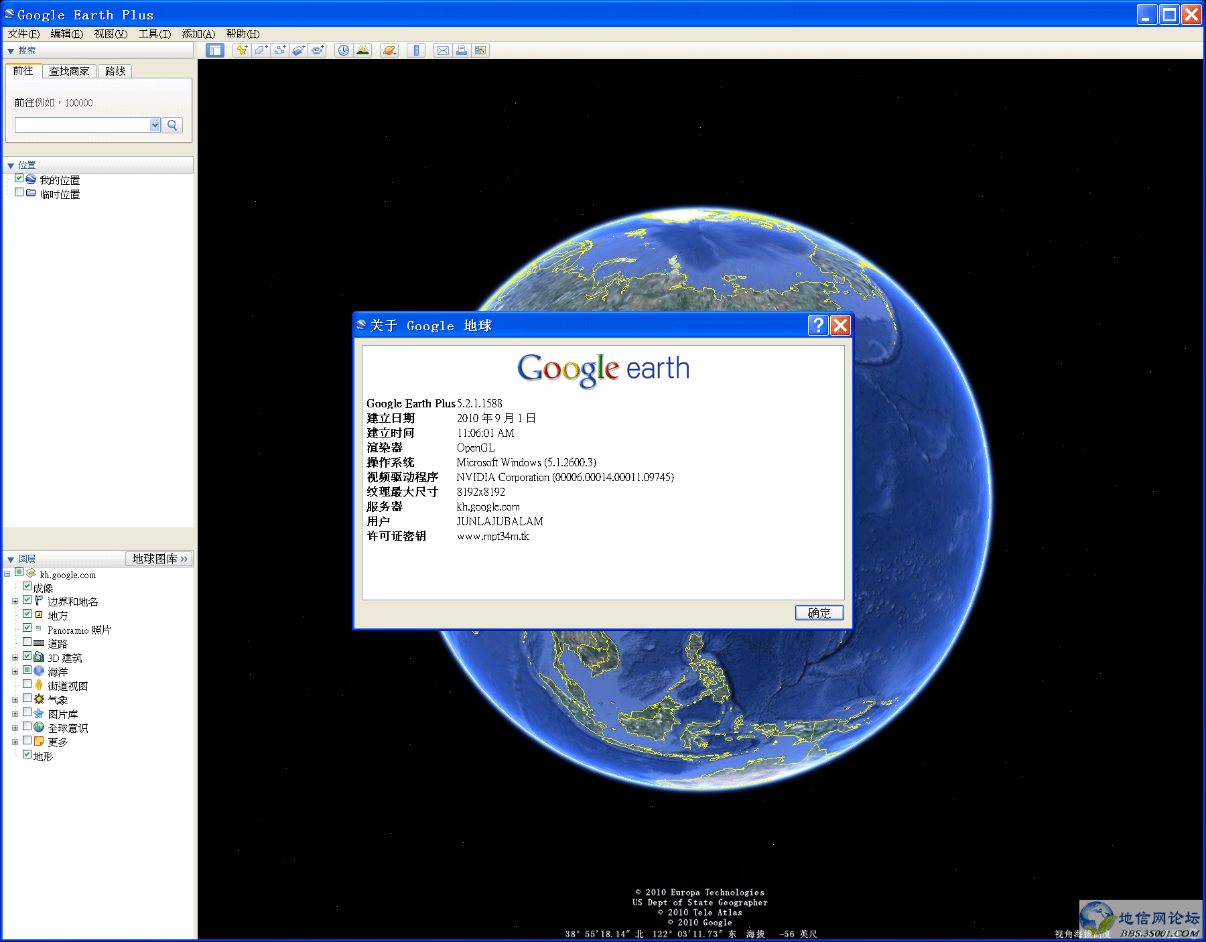Open the 帮助(H) menu

[243, 33]
